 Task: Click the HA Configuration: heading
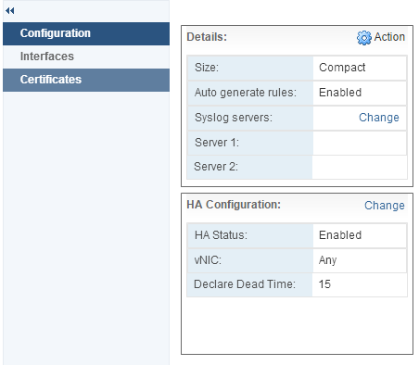(234, 205)
